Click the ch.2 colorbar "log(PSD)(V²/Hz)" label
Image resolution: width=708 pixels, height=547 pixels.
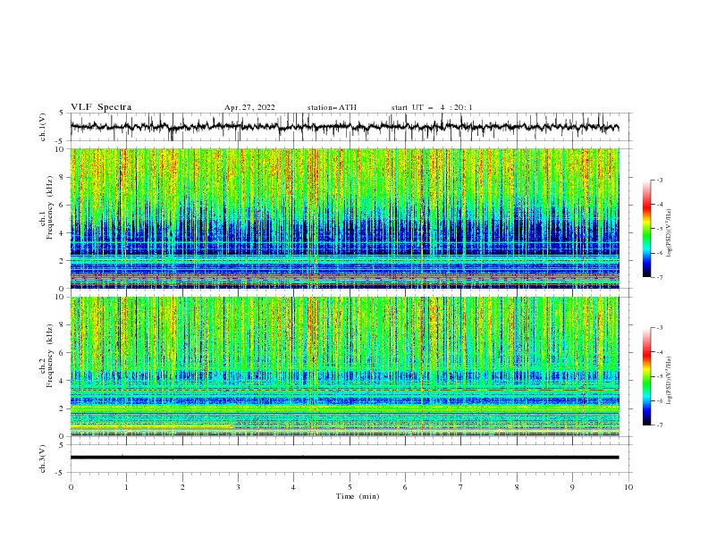coord(670,381)
